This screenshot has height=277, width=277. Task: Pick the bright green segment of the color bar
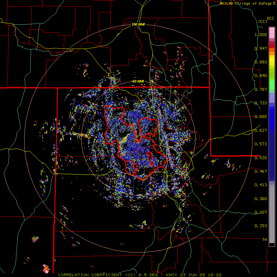click(272, 84)
